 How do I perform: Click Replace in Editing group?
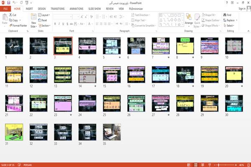pos(229,21)
